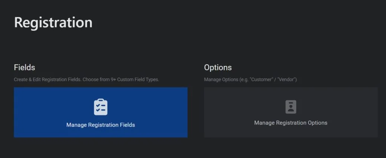The width and height of the screenshot is (386, 158).
Task: Click "9+ Custom Field Types" text
Action: [136, 80]
